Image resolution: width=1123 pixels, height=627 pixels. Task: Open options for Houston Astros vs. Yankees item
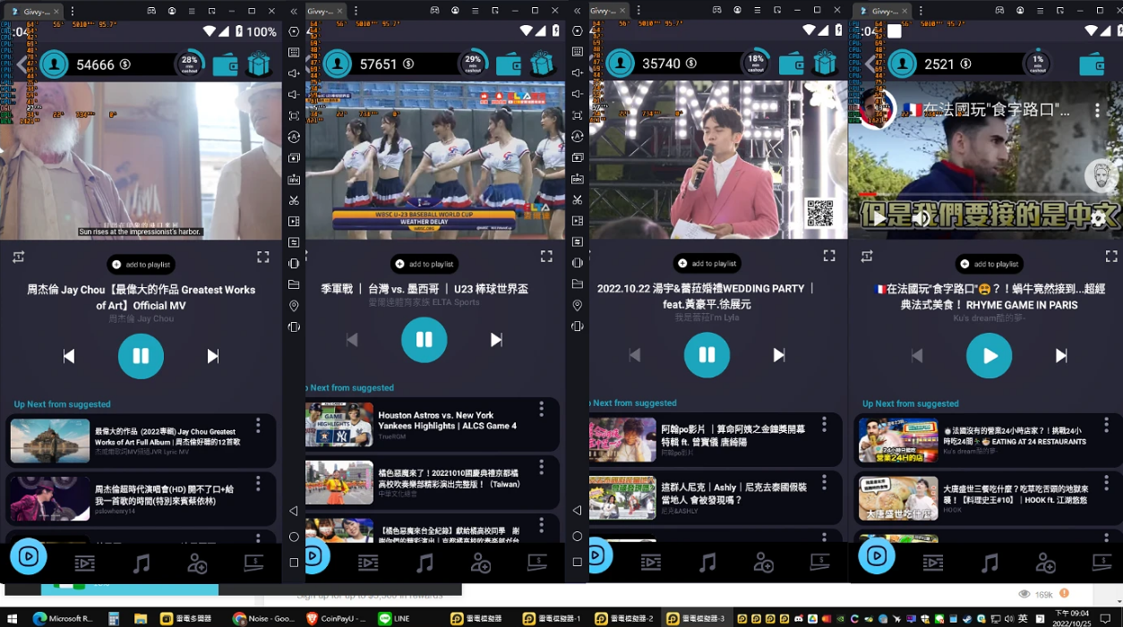(541, 409)
